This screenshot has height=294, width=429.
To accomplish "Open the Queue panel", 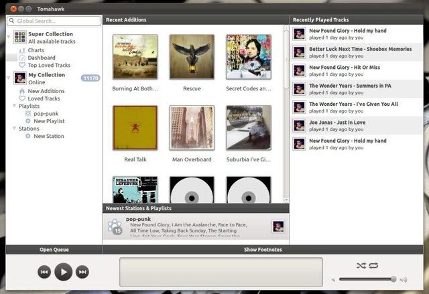I will (x=54, y=249).
